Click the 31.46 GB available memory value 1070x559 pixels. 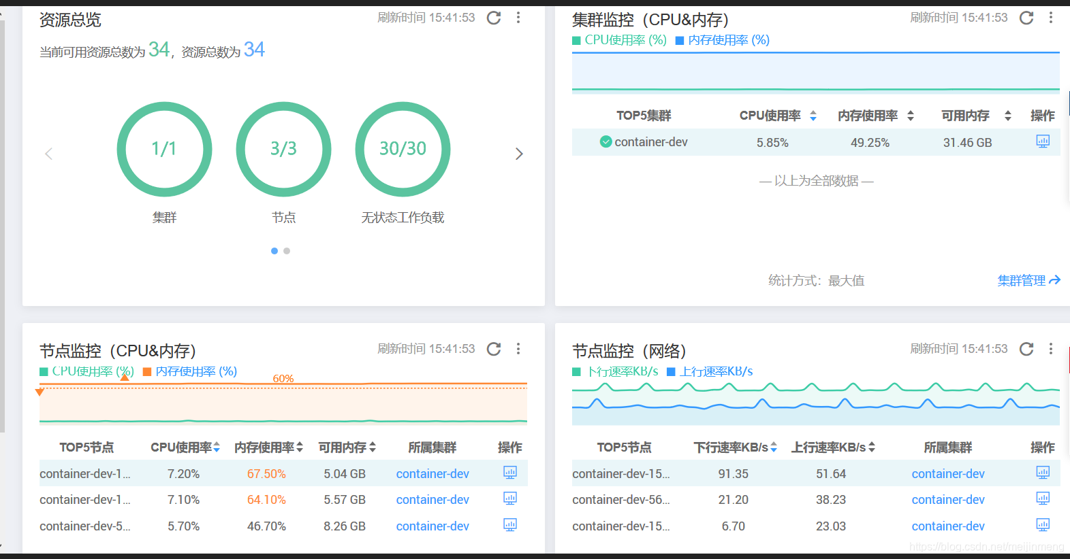pyautogui.click(x=967, y=143)
